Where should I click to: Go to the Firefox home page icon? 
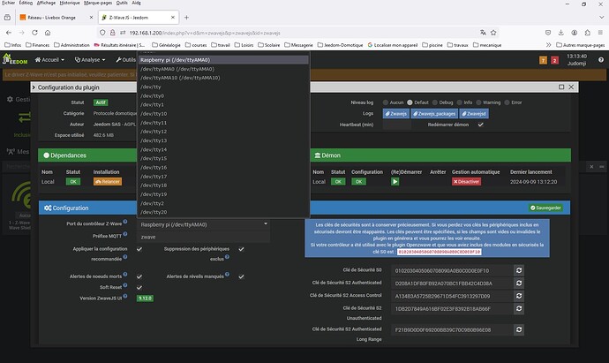tap(48, 33)
